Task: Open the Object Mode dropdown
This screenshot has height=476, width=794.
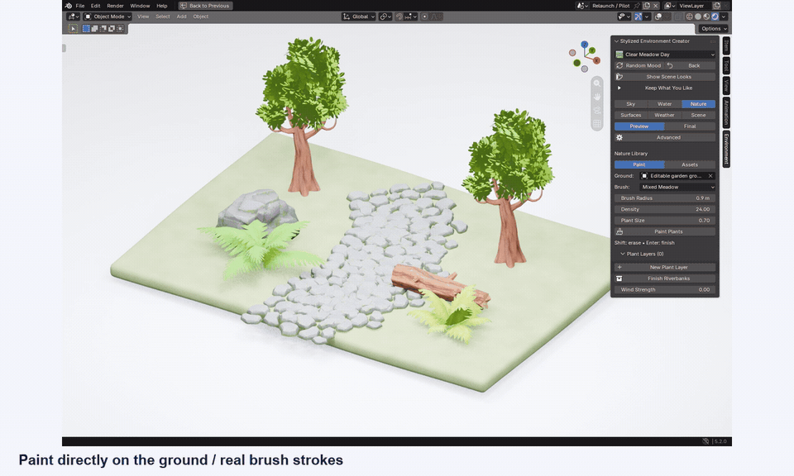Action: tap(108, 17)
